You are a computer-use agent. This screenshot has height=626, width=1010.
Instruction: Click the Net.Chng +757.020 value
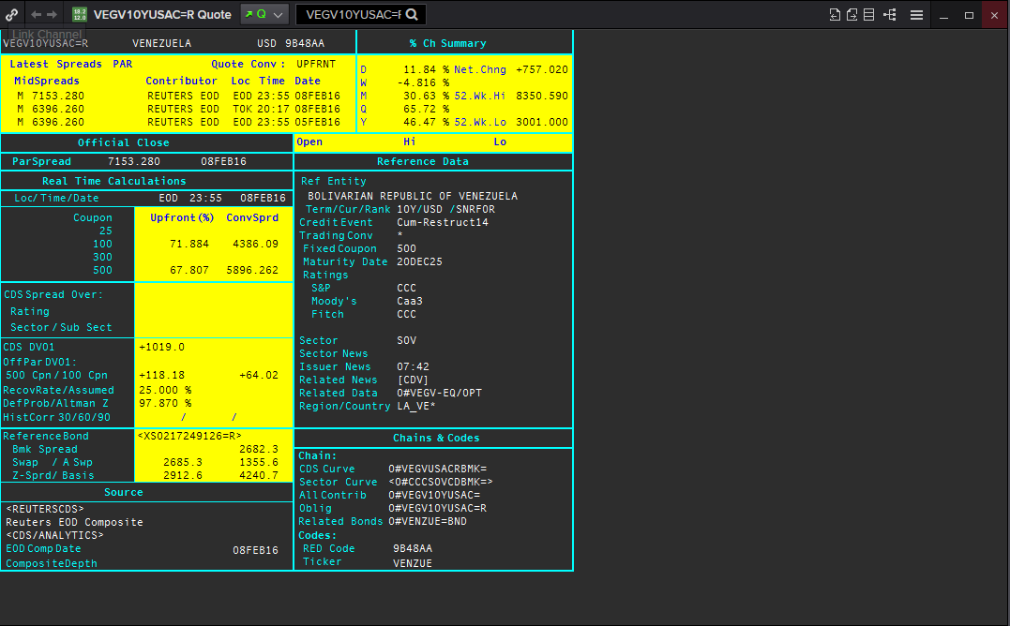(542, 69)
